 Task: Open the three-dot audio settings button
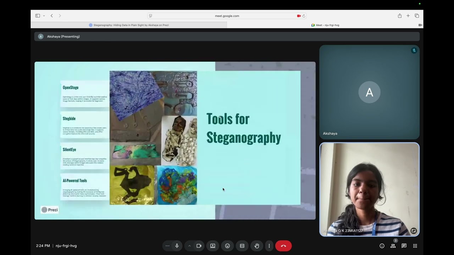[167, 246]
